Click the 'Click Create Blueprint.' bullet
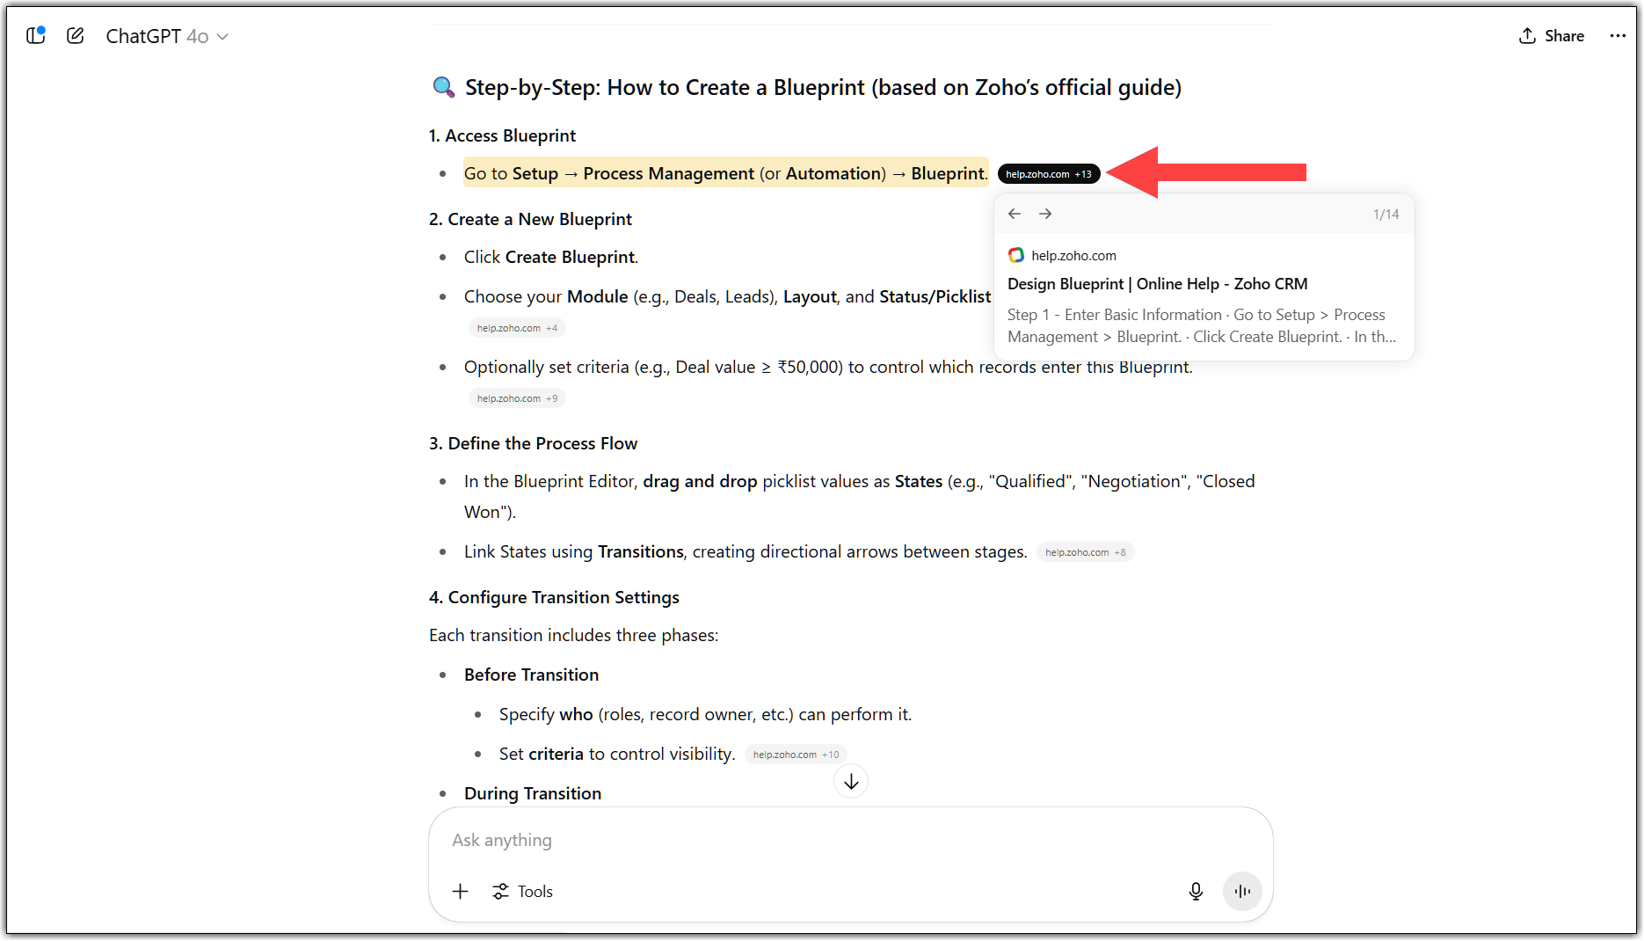This screenshot has height=941, width=1644. pyautogui.click(x=551, y=257)
